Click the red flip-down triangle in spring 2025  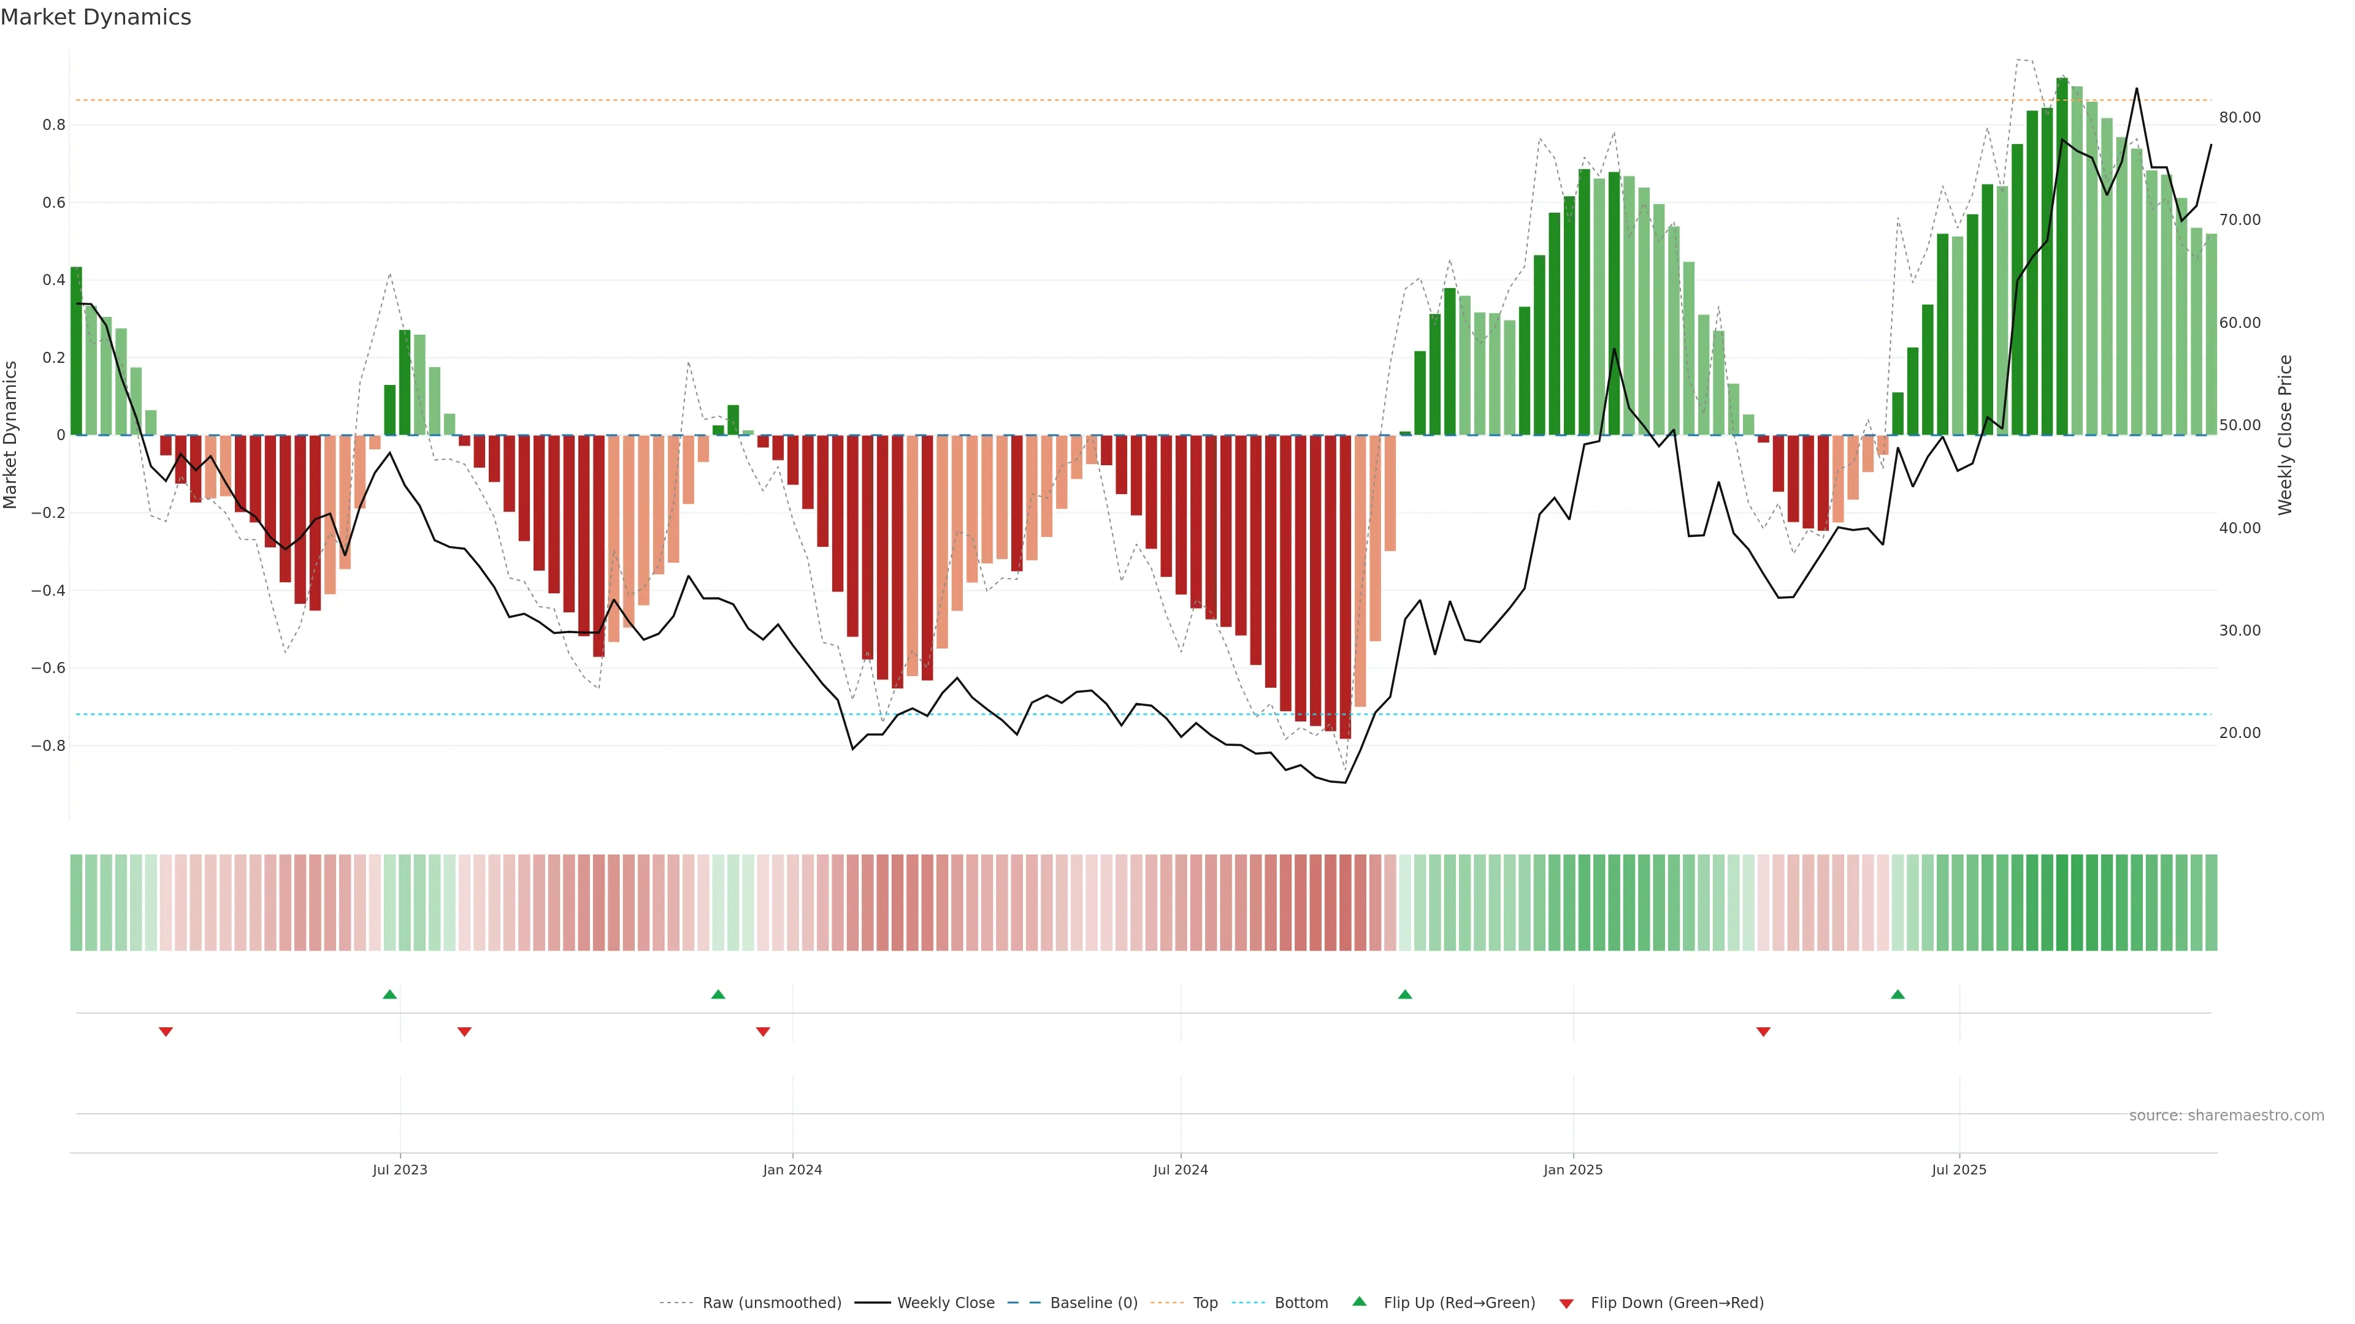click(1764, 1032)
